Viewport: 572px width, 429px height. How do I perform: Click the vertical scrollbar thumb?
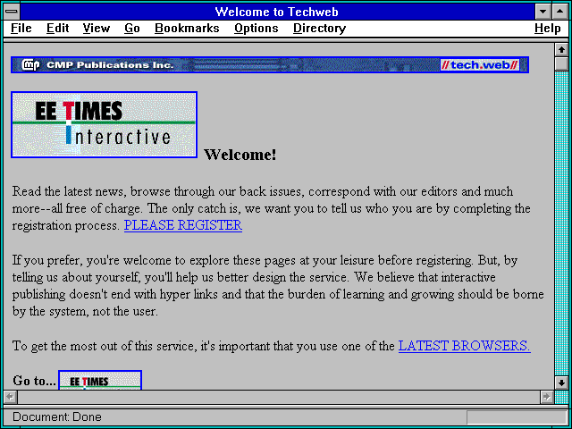[x=561, y=63]
